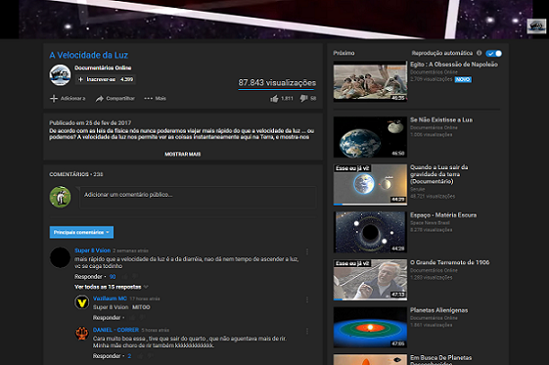Toggle the Reprodução automática switch

493,53
